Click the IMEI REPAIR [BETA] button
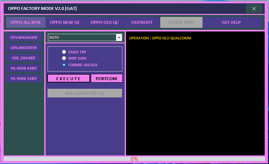Screen dimensions: 269x164 tap(84, 93)
